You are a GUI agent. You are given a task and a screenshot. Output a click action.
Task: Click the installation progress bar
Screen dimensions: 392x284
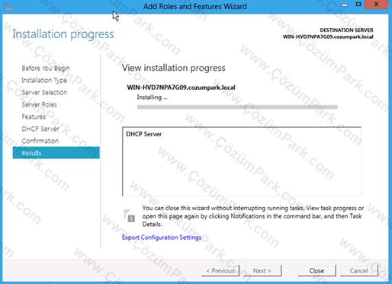click(237, 107)
